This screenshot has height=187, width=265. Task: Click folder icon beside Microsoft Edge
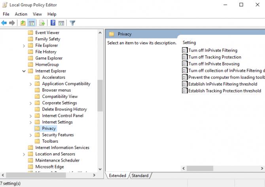[x=30, y=167]
